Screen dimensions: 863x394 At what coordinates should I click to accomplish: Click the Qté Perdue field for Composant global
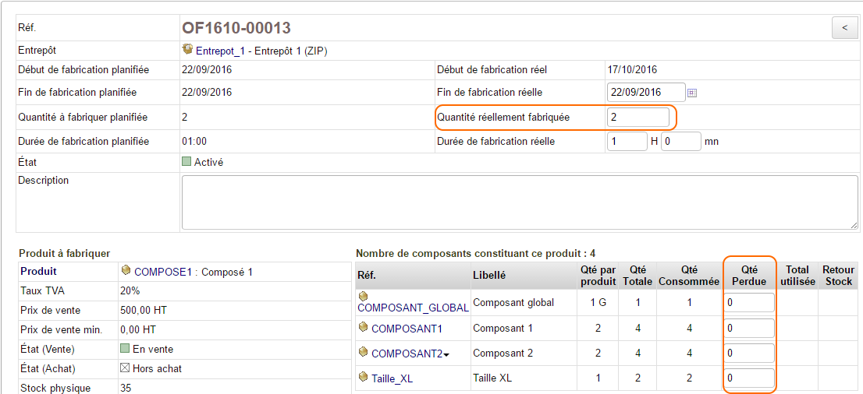tap(749, 304)
